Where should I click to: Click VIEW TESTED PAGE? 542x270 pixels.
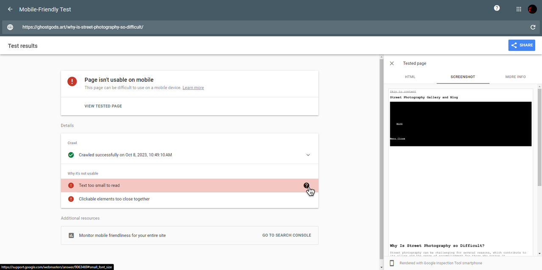tap(103, 106)
